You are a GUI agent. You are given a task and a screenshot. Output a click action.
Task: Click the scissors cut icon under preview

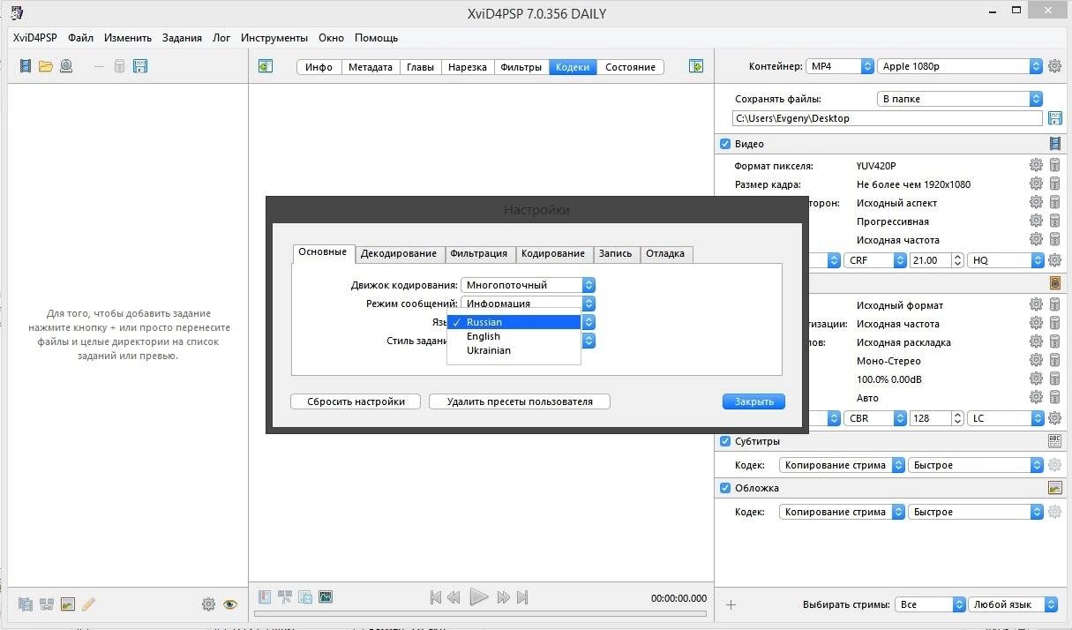(285, 596)
